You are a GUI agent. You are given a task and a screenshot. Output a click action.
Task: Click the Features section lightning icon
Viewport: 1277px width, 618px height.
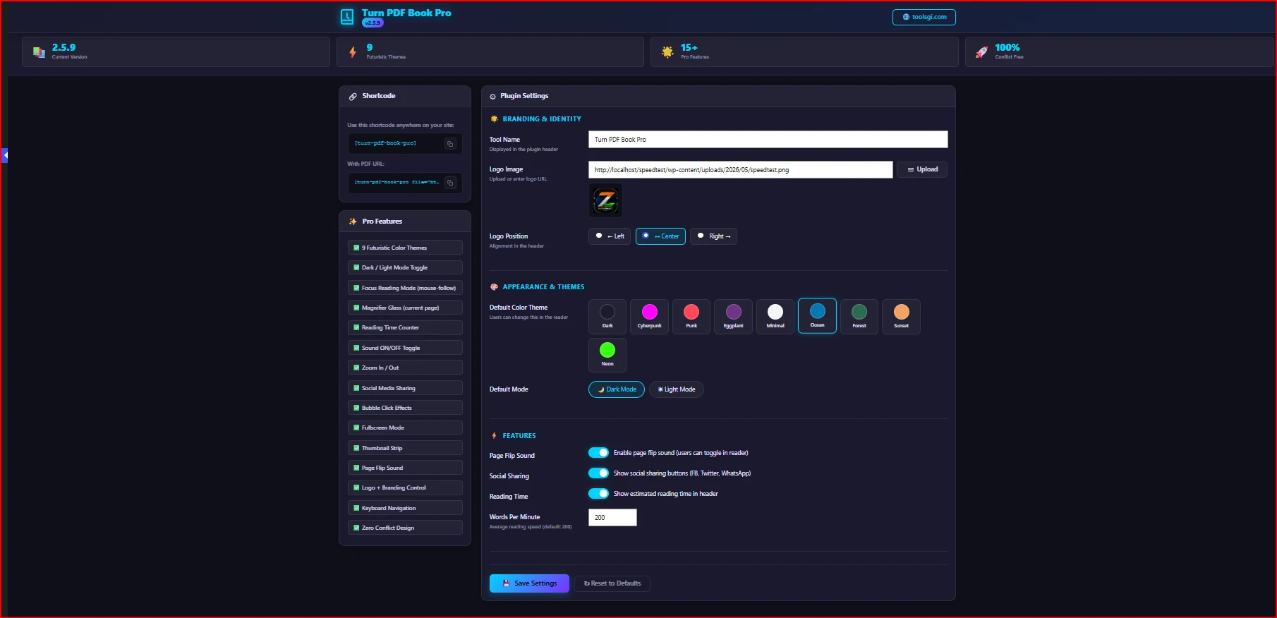[494, 436]
